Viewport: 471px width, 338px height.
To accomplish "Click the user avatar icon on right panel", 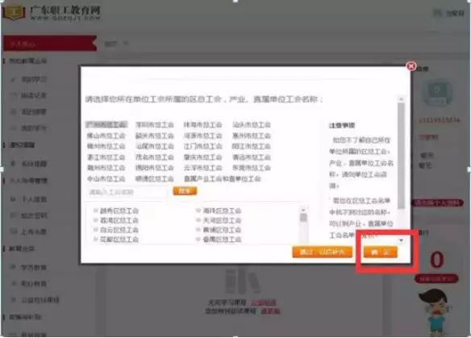I will pyautogui.click(x=437, y=92).
